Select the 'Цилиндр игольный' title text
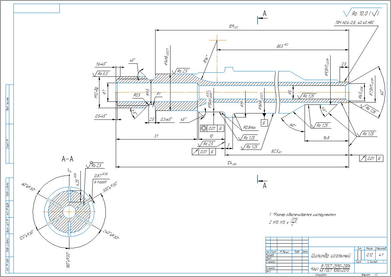The height and width of the screenshot is (277, 391). click(330, 256)
